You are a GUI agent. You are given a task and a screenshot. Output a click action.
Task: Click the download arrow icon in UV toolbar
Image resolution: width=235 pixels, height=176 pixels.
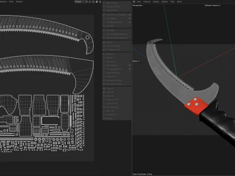[100, 1]
